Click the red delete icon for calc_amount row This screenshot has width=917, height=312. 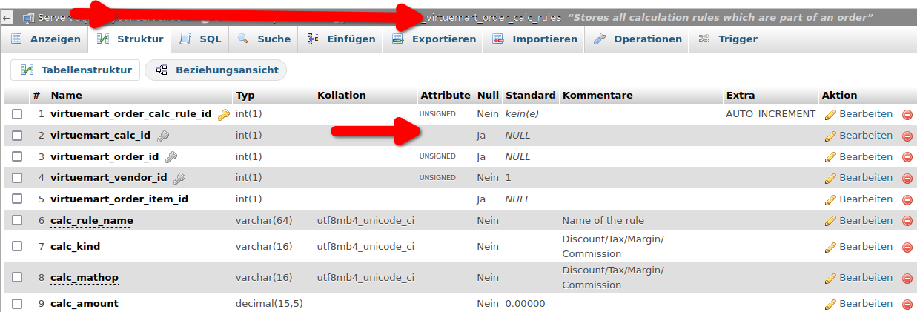(x=907, y=305)
